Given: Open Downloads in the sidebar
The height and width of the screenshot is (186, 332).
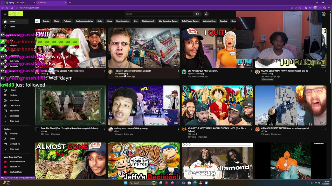Looking at the screenshot, I should point(15,116).
